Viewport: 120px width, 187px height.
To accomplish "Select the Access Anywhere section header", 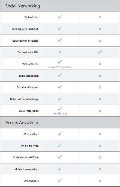I will click(60, 122).
